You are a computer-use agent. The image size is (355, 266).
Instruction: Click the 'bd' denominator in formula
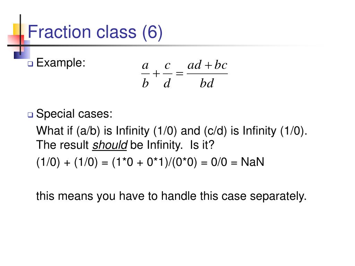[207, 83]
